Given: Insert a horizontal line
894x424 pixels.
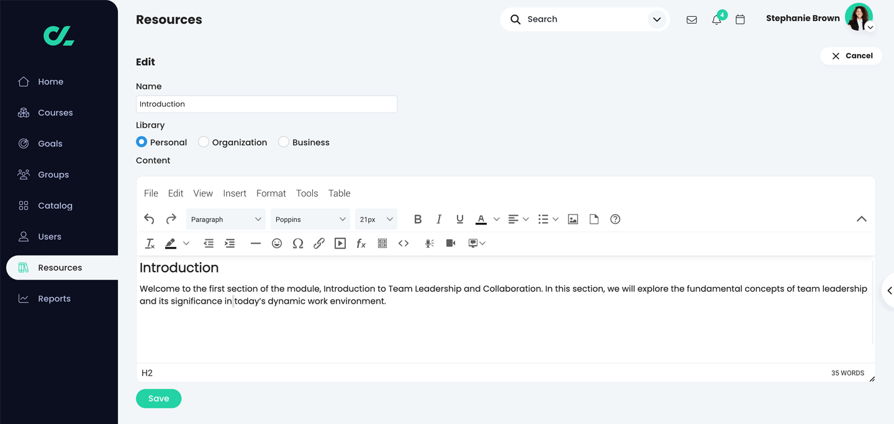Looking at the screenshot, I should [255, 244].
